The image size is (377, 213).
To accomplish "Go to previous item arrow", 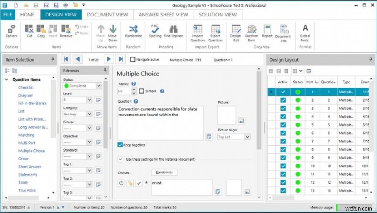I will click(x=77, y=59).
